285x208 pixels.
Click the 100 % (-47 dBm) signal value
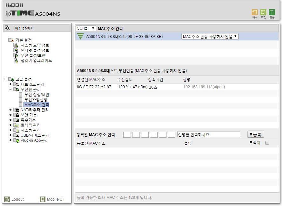pyautogui.click(x=133, y=87)
